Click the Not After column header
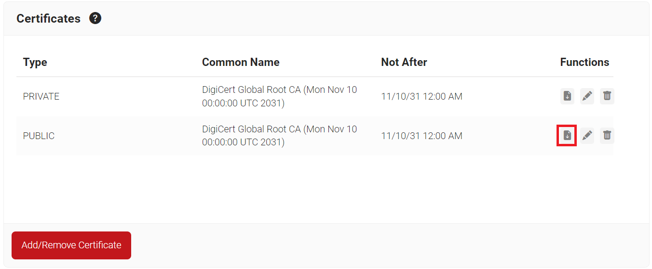Image resolution: width=652 pixels, height=269 pixels. click(x=404, y=62)
